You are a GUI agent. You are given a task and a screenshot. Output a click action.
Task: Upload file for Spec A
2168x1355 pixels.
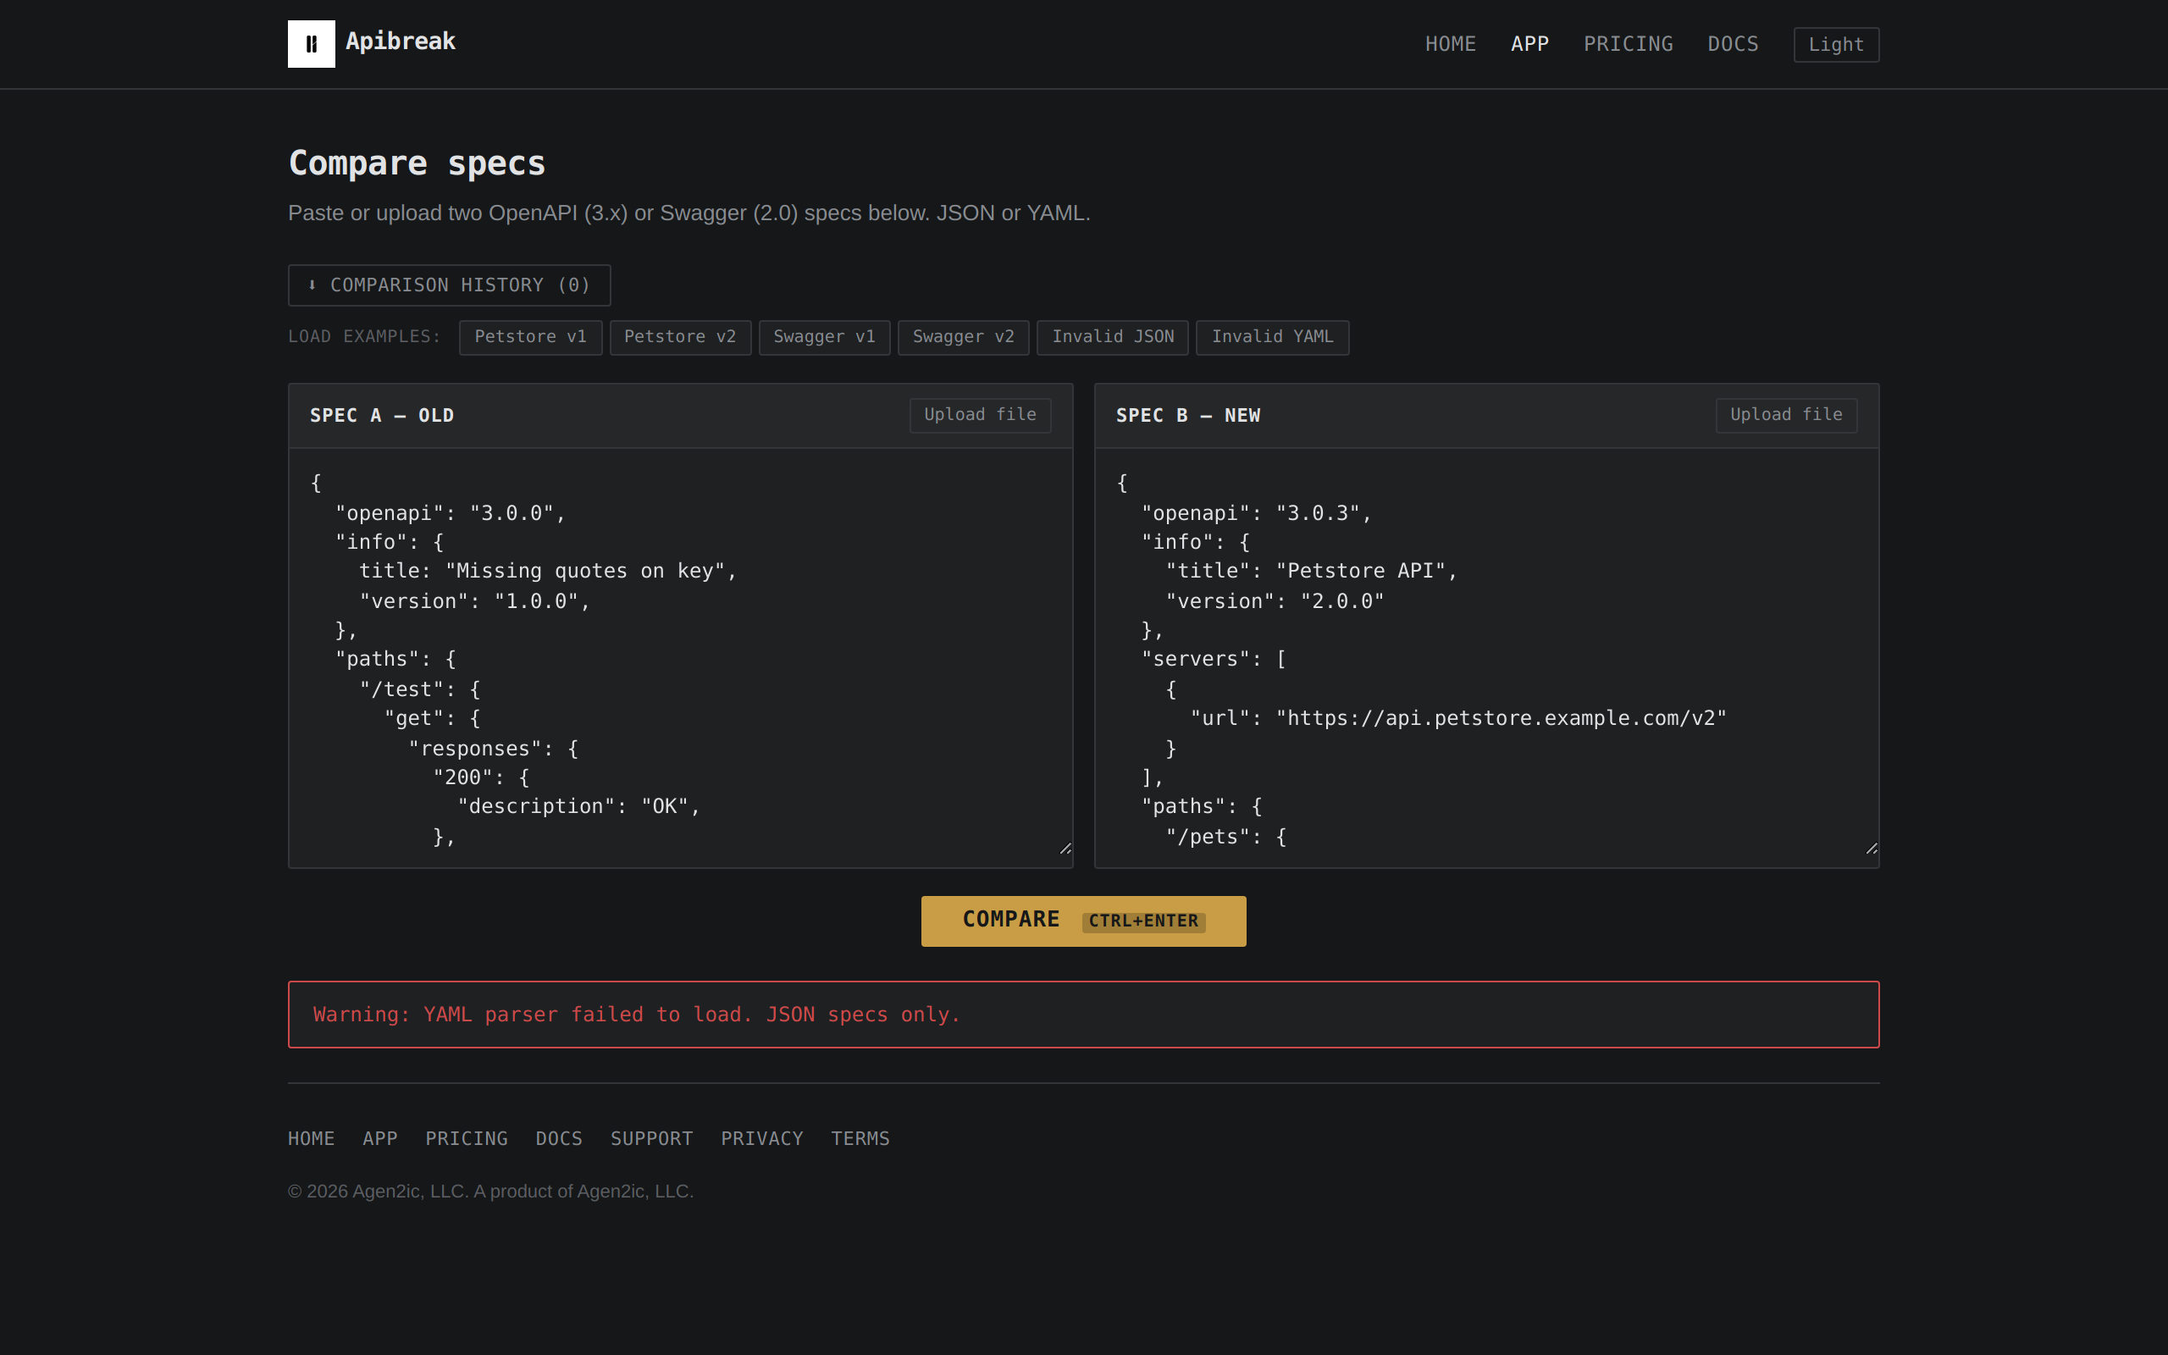[x=980, y=415]
